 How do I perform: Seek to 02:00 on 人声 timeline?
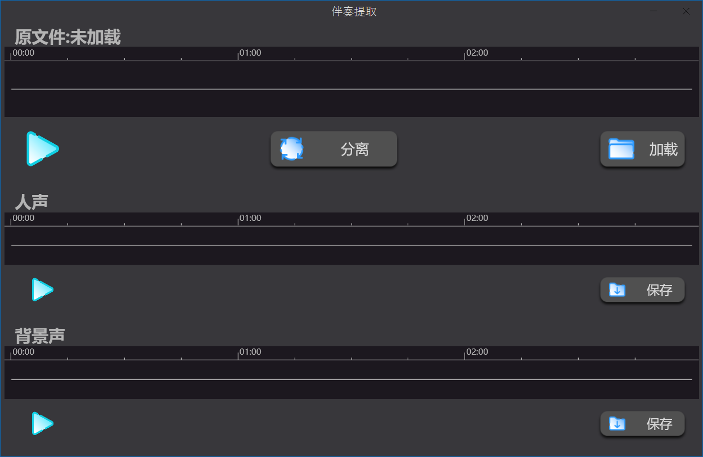pos(465,219)
